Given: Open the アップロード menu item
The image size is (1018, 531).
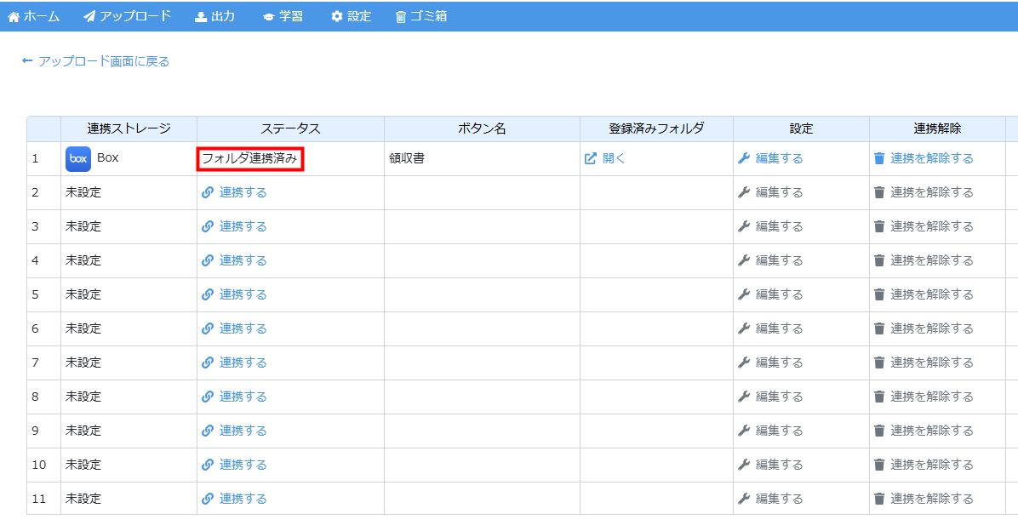Looking at the screenshot, I should click(128, 16).
